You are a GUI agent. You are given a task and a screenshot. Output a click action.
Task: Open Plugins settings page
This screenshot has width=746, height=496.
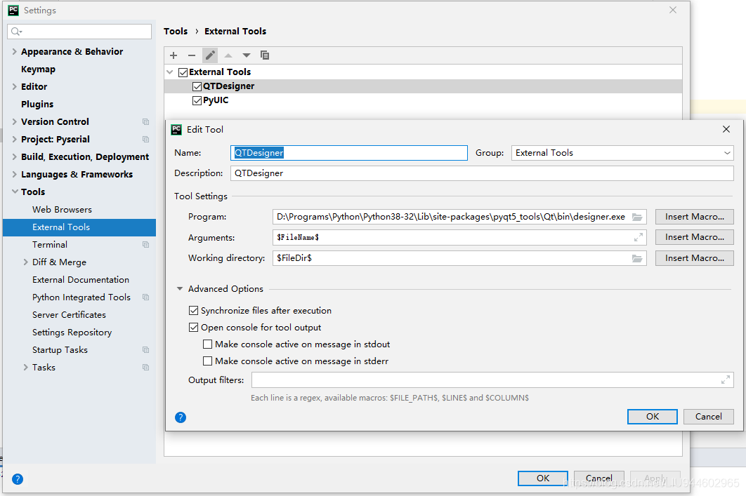coord(37,104)
